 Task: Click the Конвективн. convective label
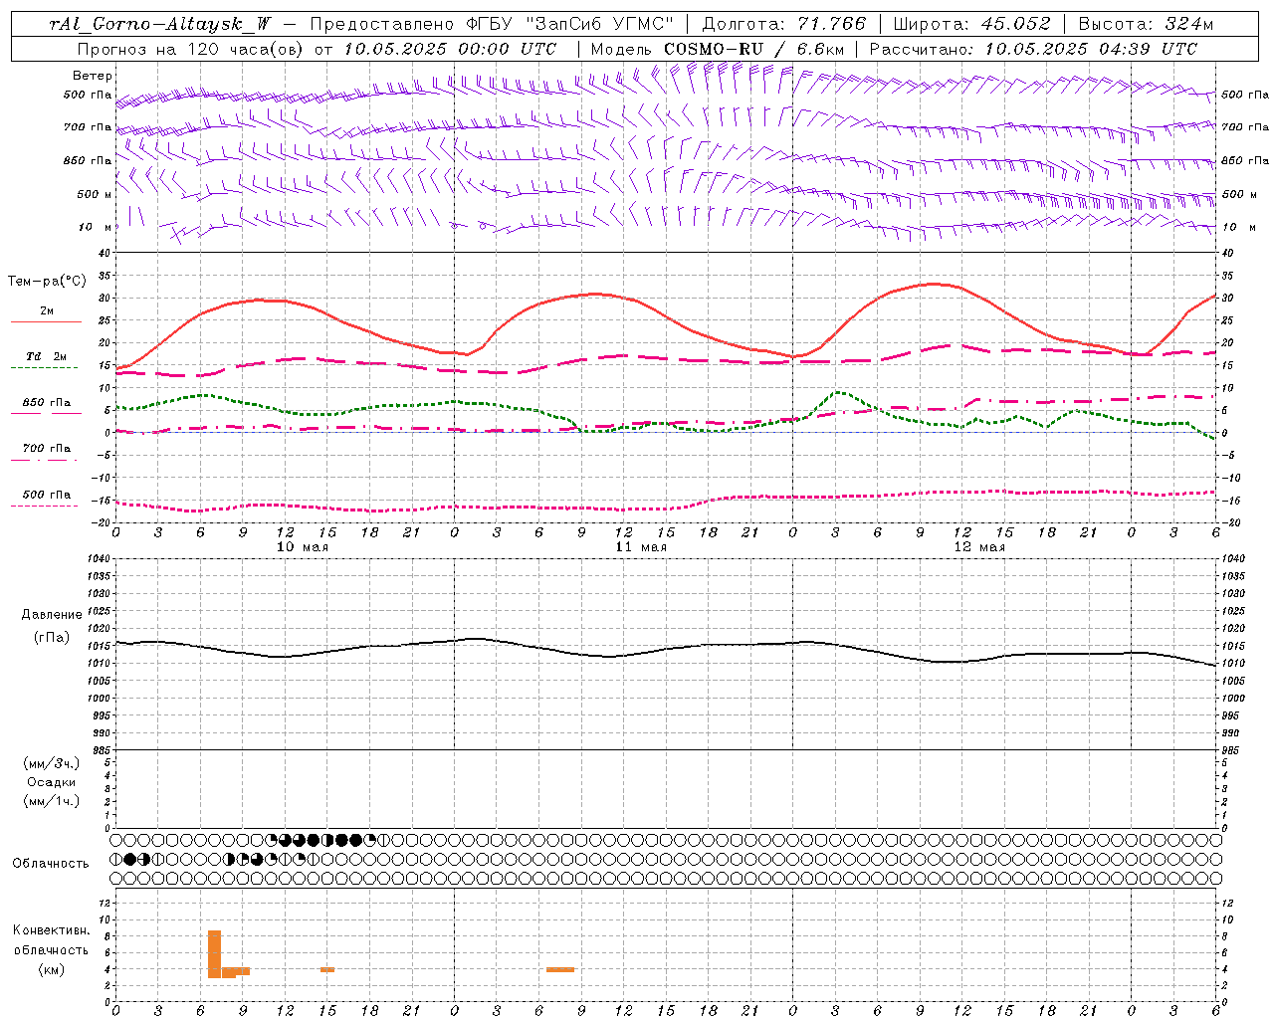coord(52,930)
